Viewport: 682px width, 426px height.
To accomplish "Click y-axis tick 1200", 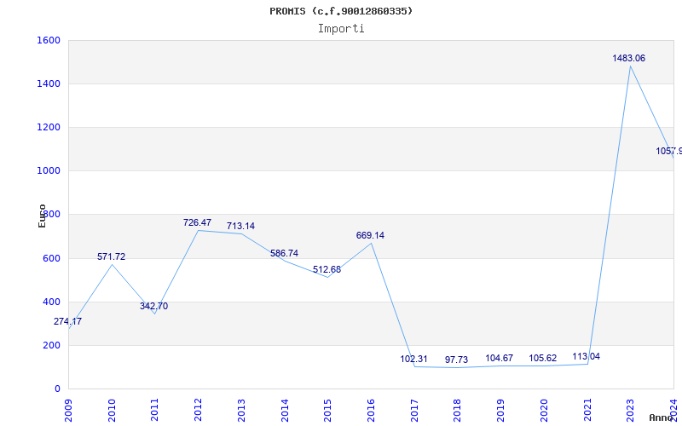I will (x=49, y=127).
